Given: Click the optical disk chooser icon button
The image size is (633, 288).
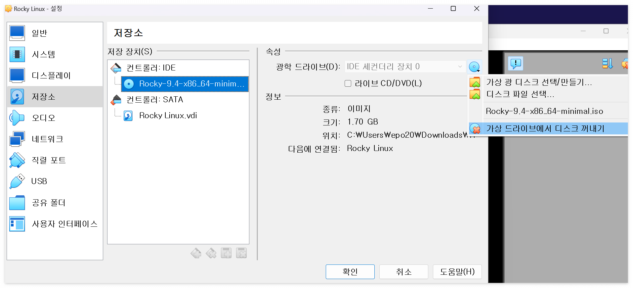Looking at the screenshot, I should coord(475,67).
